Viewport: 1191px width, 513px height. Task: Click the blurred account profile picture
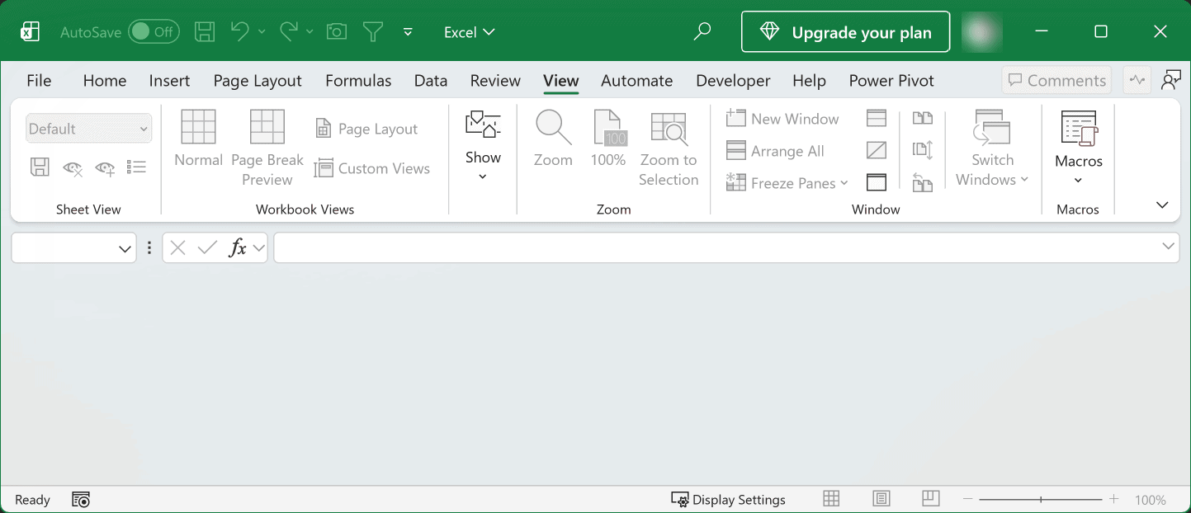(981, 32)
